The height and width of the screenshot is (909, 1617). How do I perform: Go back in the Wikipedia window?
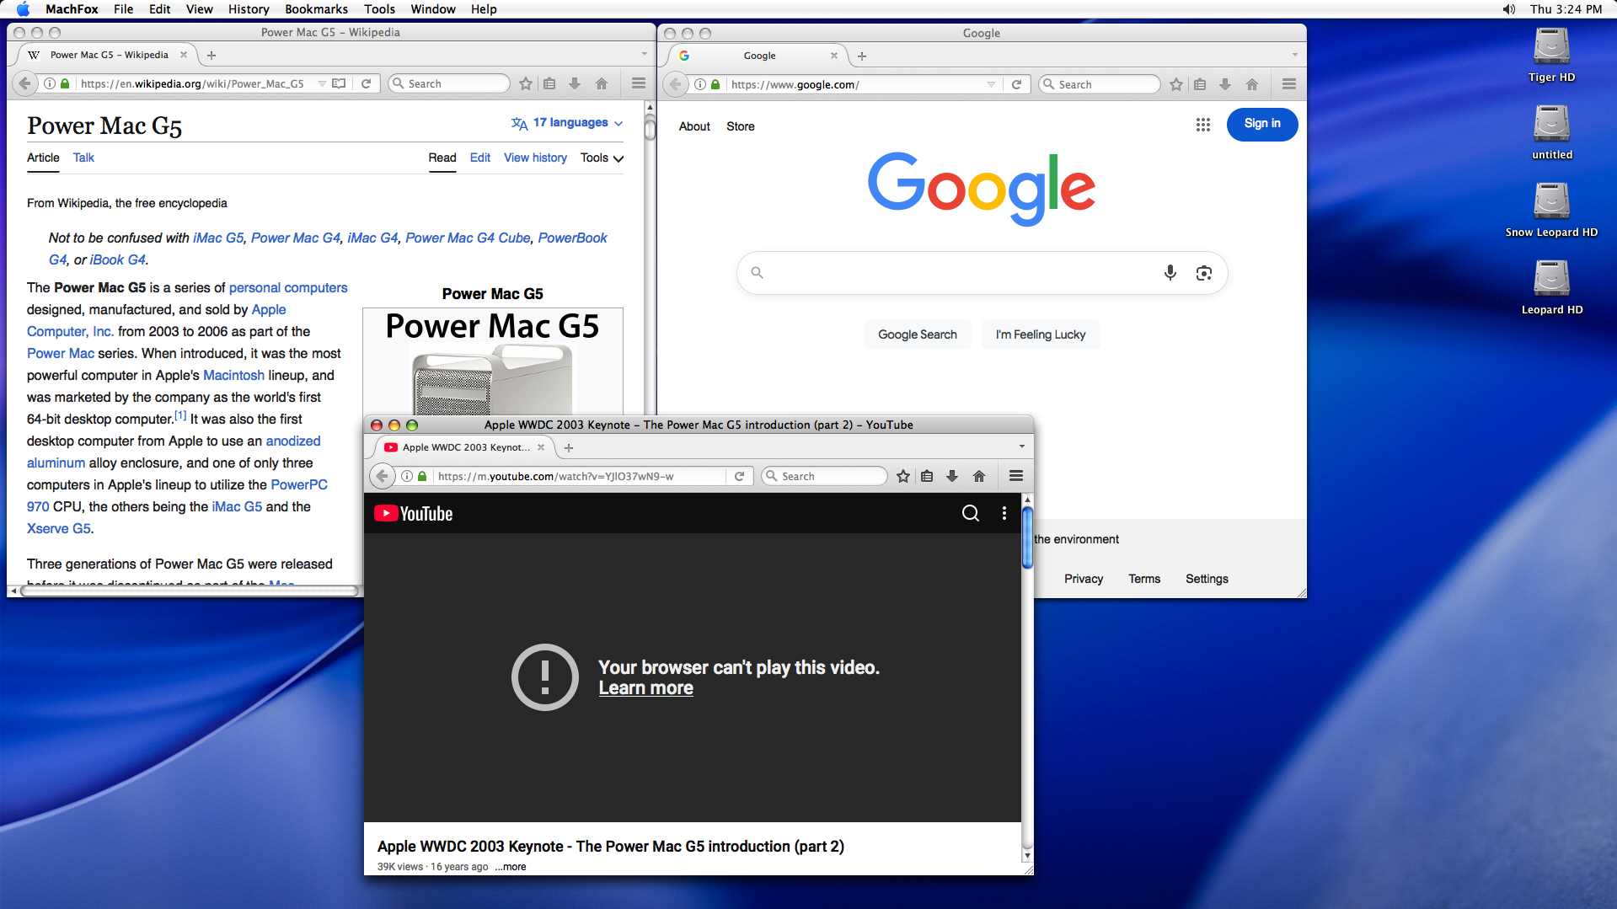(x=24, y=83)
